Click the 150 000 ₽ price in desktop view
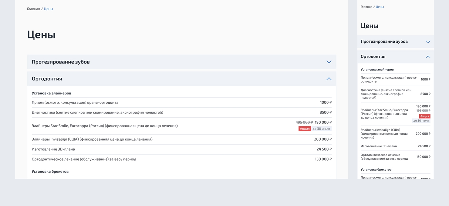The width and height of the screenshot is (449, 206). coord(323,159)
